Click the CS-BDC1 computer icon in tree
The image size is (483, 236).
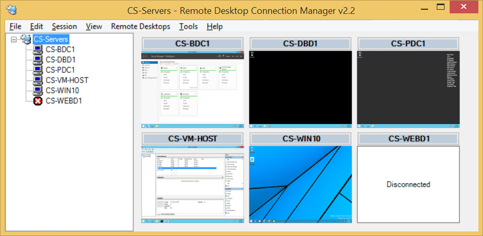[37, 49]
